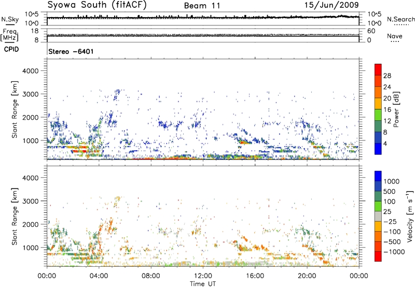Screen dimensions: 415x287
Task: Click the 'N.Search' legend label
Action: (x=401, y=19)
